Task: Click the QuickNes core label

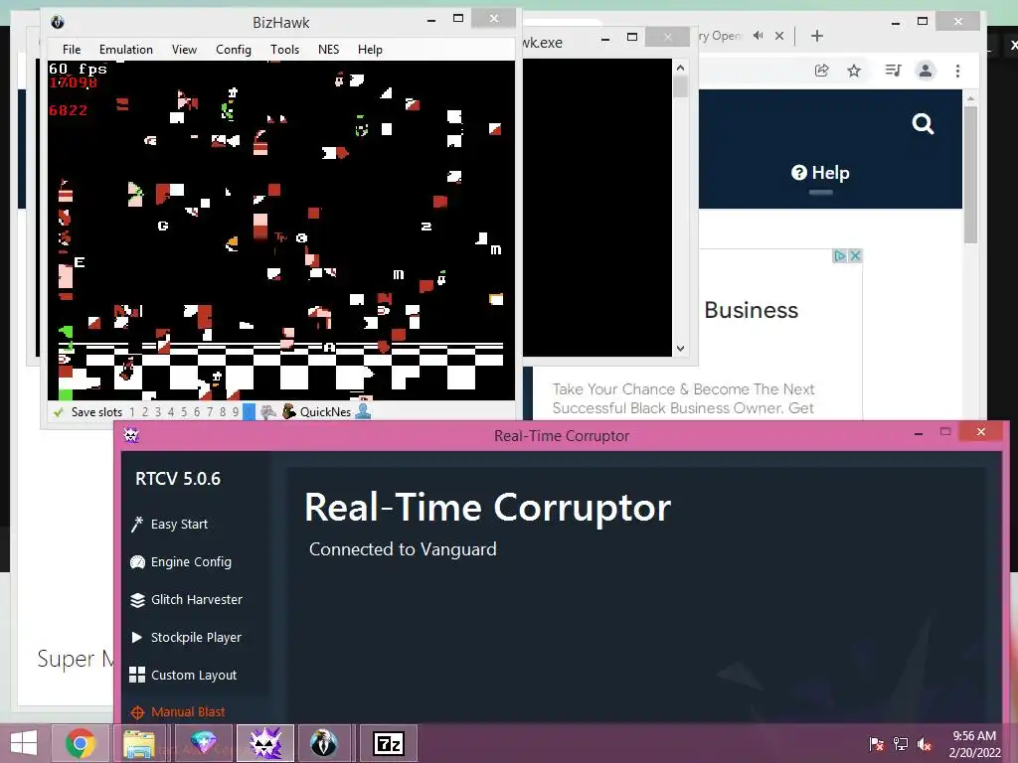Action: point(325,412)
